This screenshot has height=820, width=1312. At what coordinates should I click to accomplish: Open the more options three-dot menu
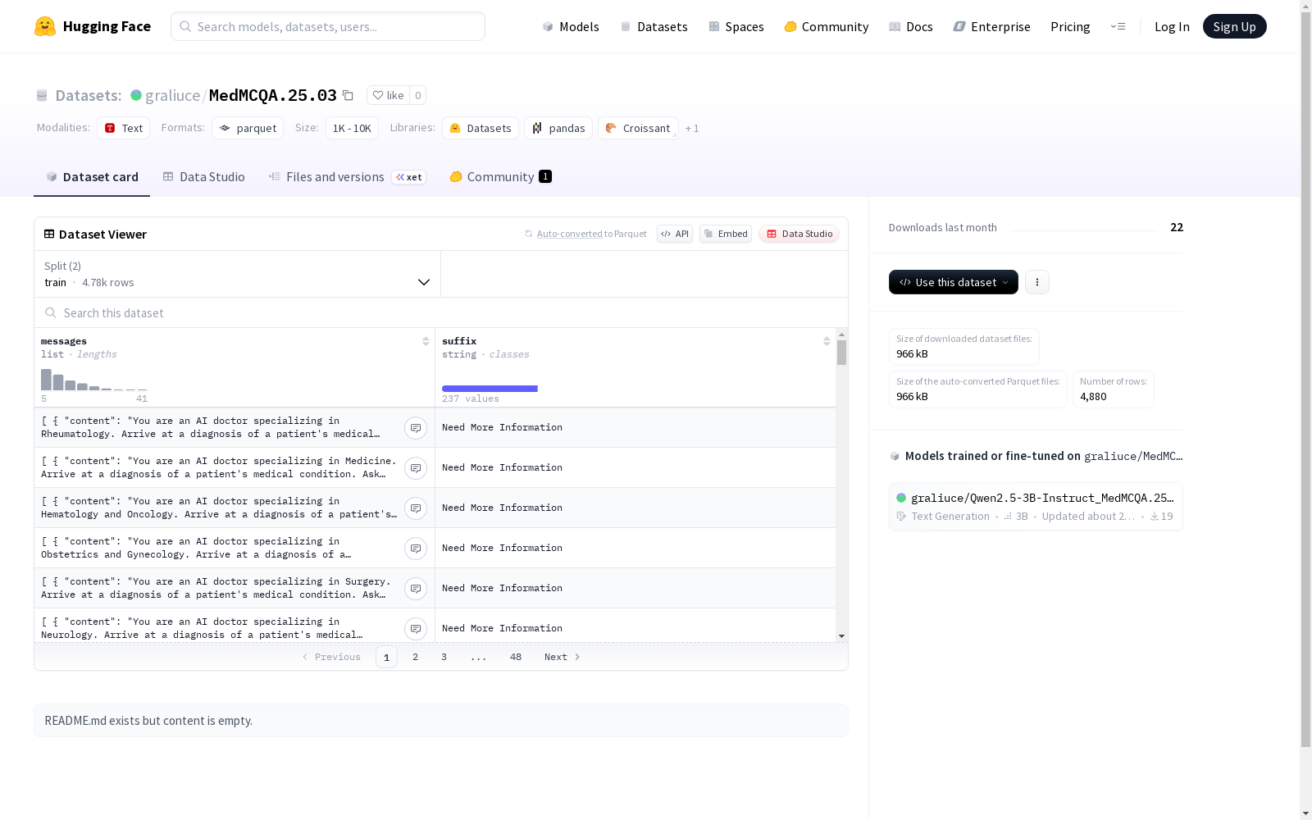tap(1037, 282)
